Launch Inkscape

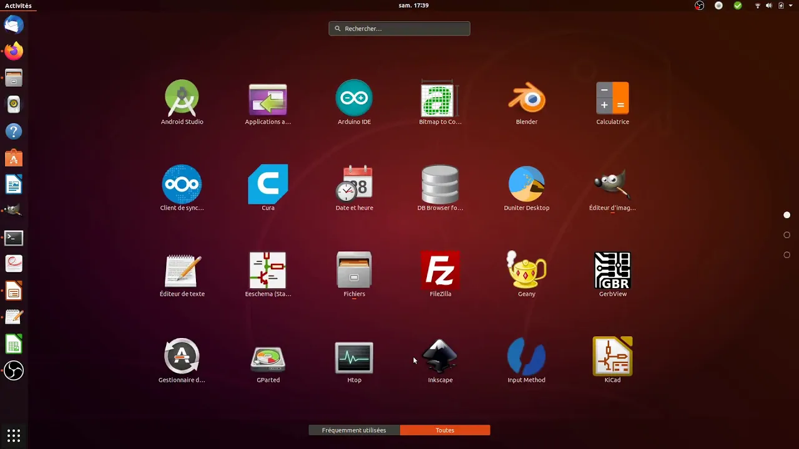[440, 361]
